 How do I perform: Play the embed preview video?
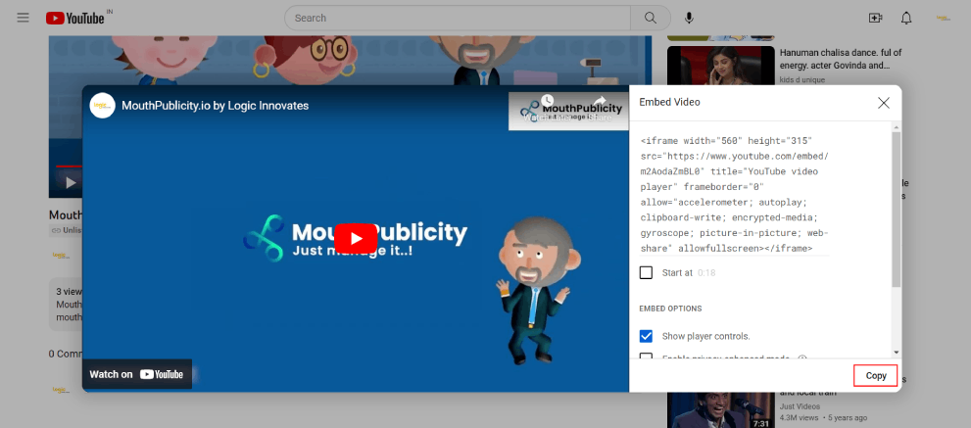tap(356, 238)
